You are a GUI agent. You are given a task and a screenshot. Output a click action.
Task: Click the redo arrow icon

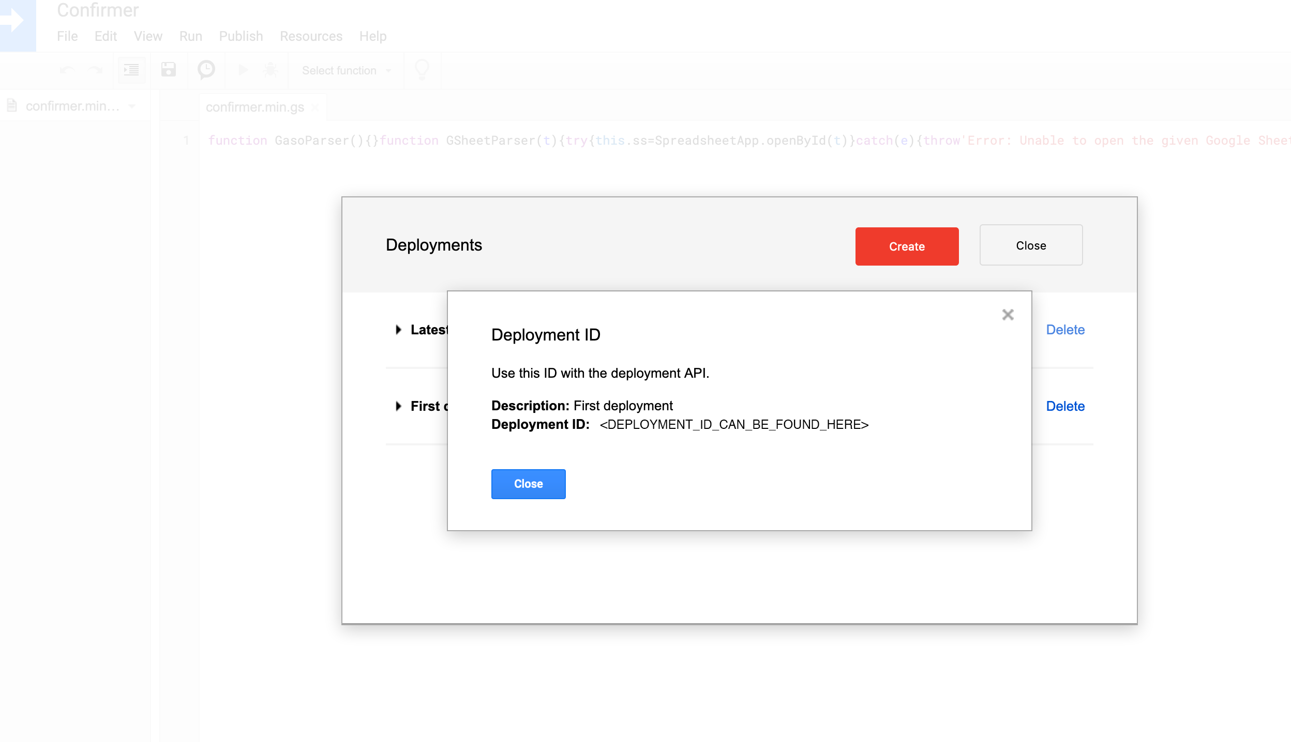(95, 70)
